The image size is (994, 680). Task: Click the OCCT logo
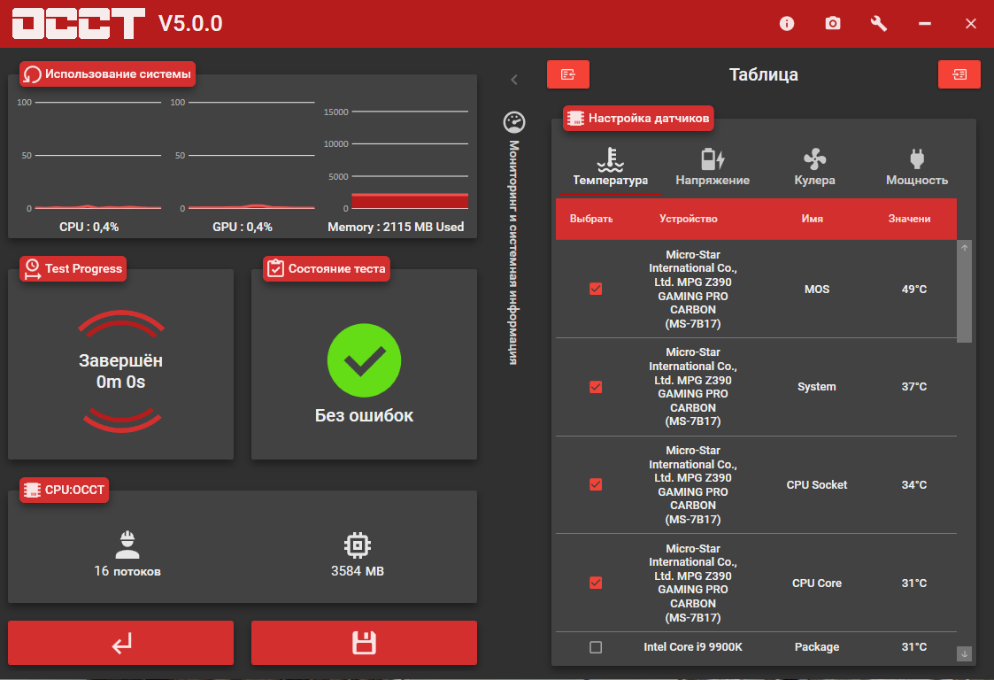pyautogui.click(x=79, y=24)
